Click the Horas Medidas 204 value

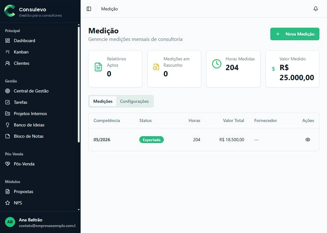pyautogui.click(x=232, y=68)
